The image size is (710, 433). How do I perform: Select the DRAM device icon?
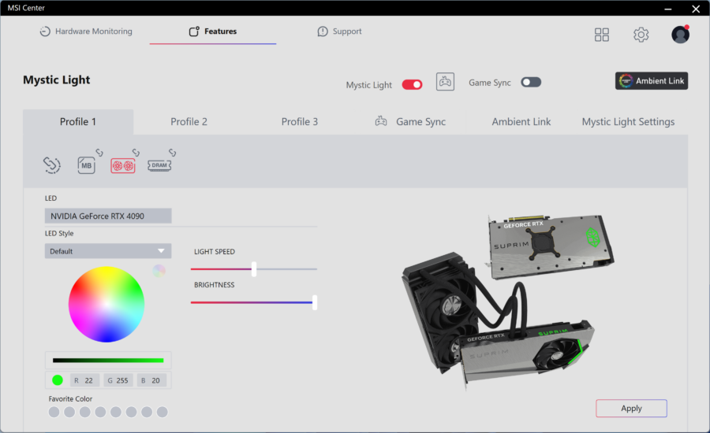click(x=159, y=165)
